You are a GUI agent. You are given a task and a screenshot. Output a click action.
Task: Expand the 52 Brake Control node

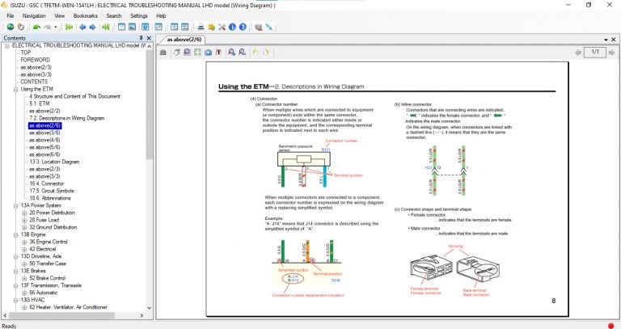point(24,278)
